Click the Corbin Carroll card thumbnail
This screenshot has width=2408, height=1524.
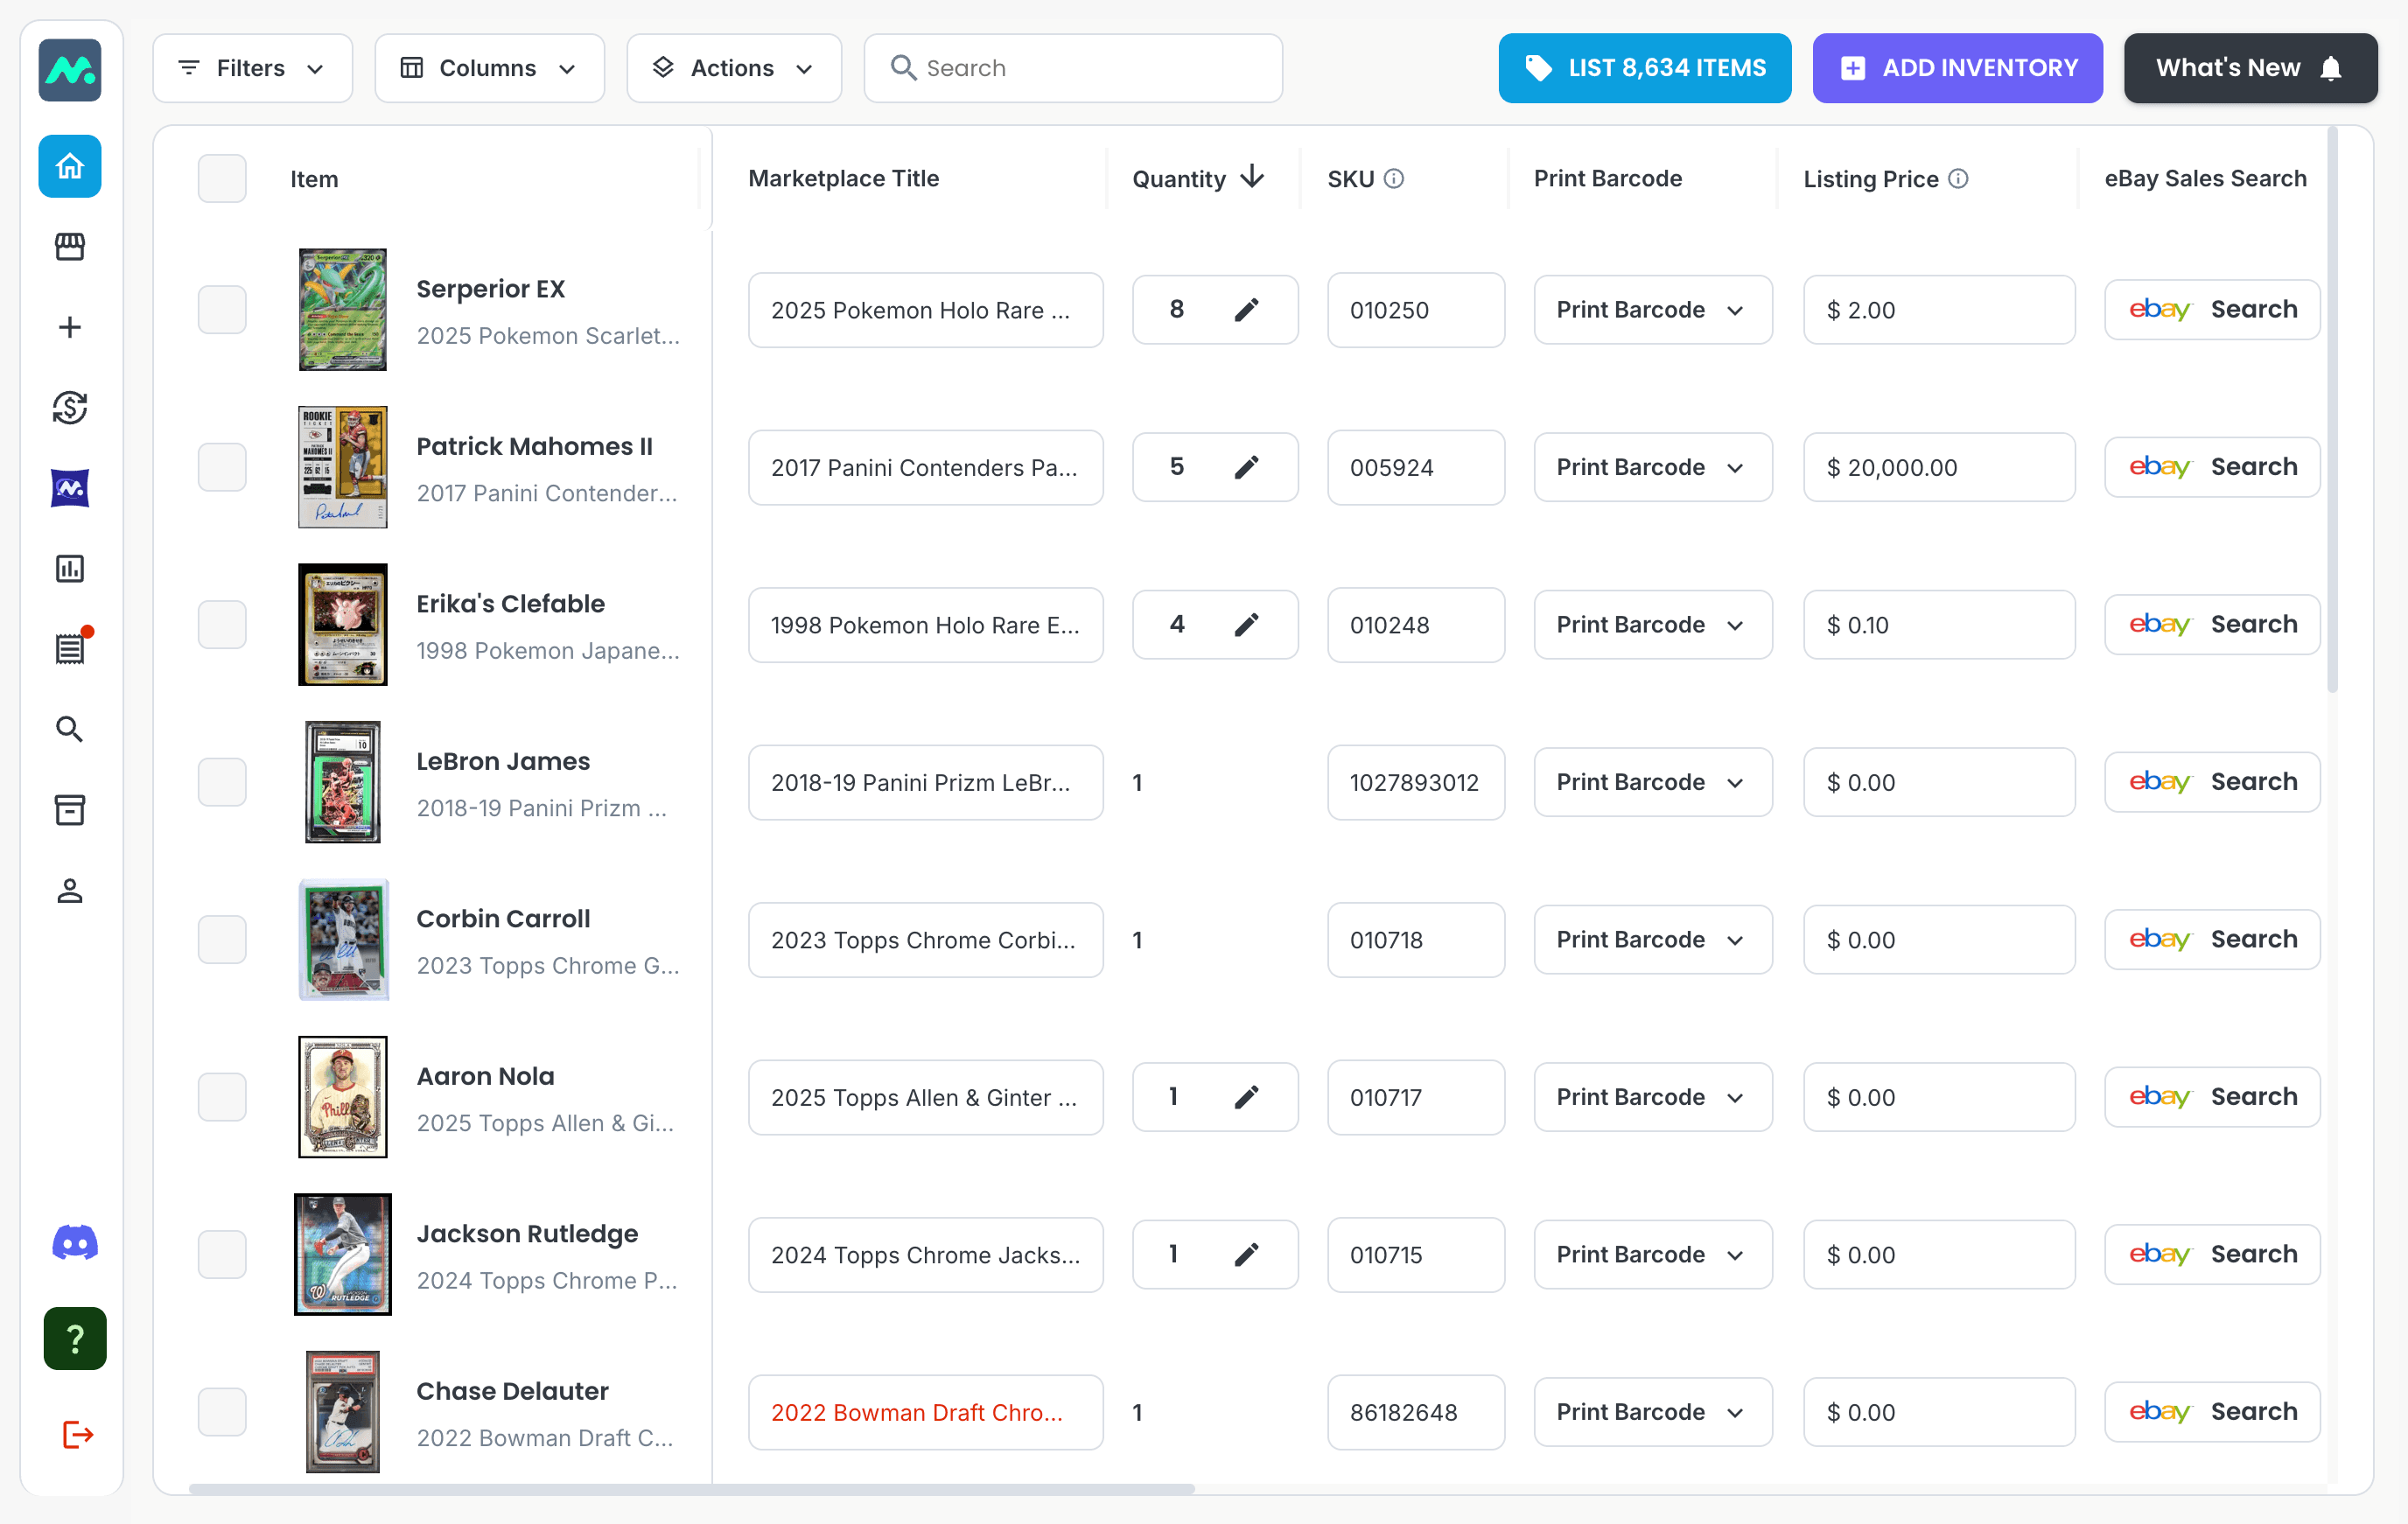pos(343,940)
